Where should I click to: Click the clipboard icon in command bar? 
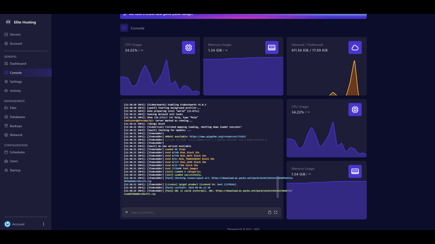tap(269, 212)
